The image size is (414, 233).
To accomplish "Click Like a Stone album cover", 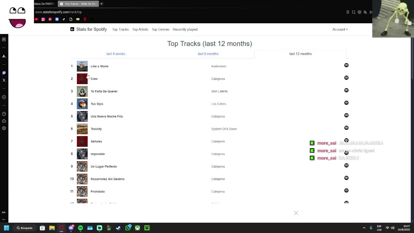I will point(82,66).
